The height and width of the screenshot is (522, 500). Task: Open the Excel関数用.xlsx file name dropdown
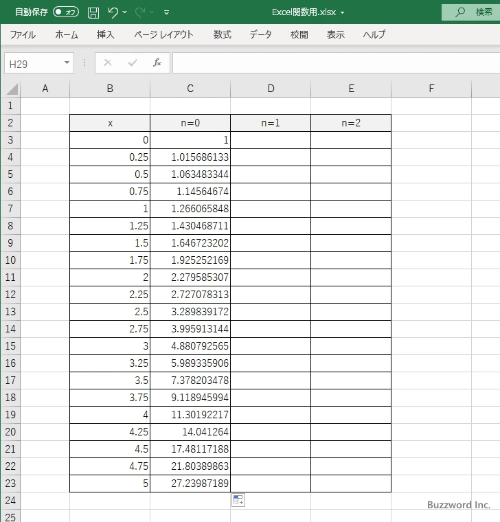click(342, 12)
